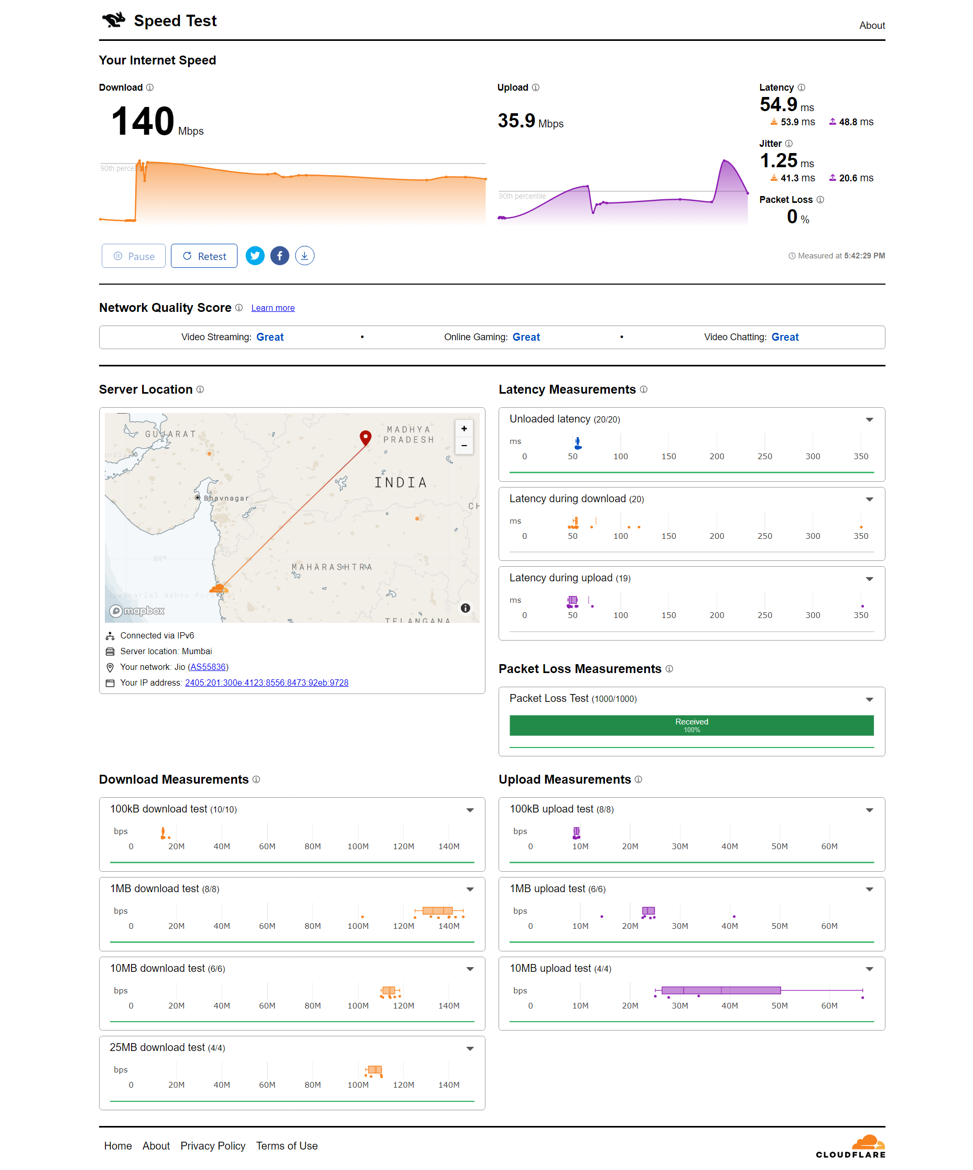Image resolution: width=973 pixels, height=1170 pixels.
Task: Open About in the top header
Action: click(872, 26)
